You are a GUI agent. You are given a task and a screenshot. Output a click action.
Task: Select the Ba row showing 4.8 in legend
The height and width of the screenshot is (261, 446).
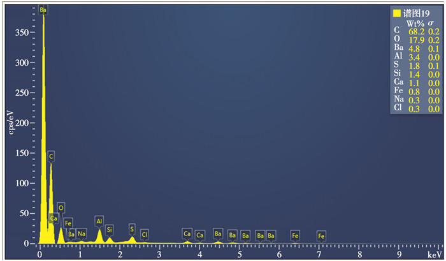tap(417, 48)
